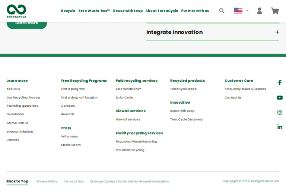Click the Back to Top link
286x191 pixels.
click(17, 181)
